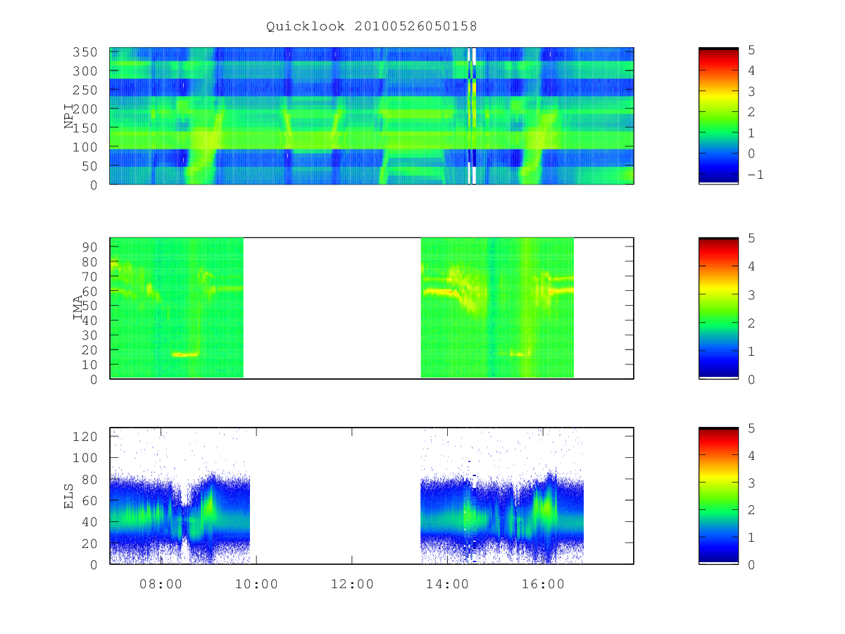The image size is (845, 634).
Task: Click the IMA panel color bar
Action: tap(718, 308)
